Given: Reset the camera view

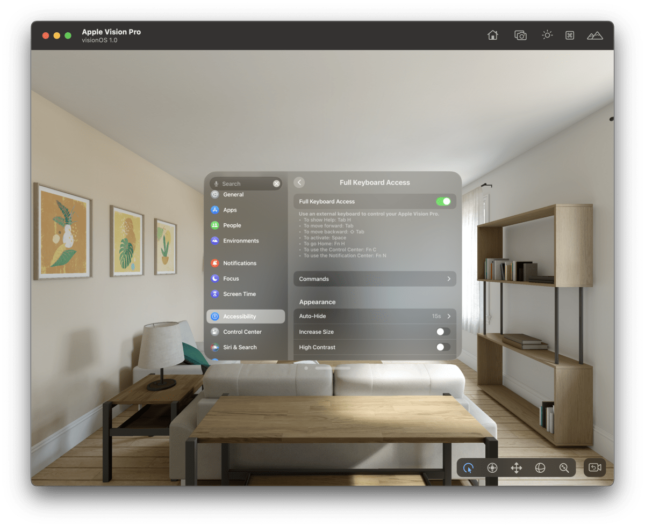Looking at the screenshot, I should [595, 467].
